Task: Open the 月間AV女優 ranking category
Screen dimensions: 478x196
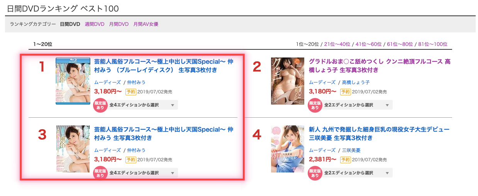Action: pyautogui.click(x=146, y=24)
